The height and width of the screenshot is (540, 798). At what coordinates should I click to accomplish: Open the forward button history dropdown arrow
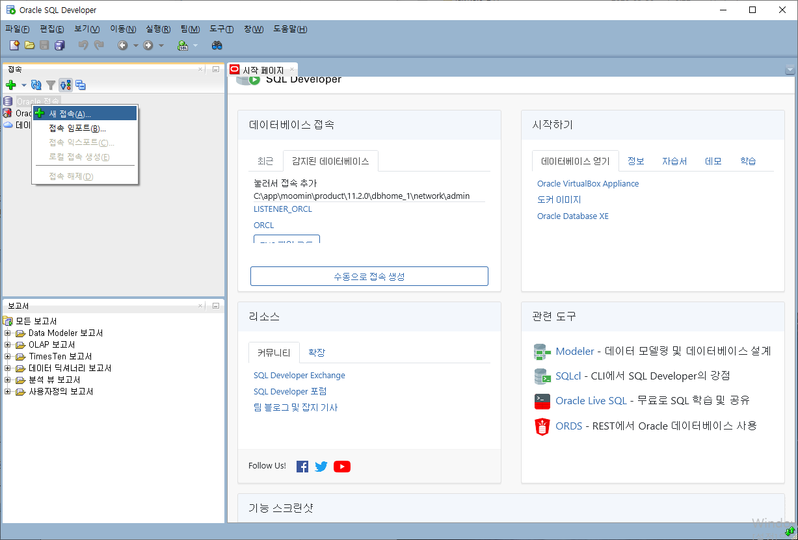(161, 45)
